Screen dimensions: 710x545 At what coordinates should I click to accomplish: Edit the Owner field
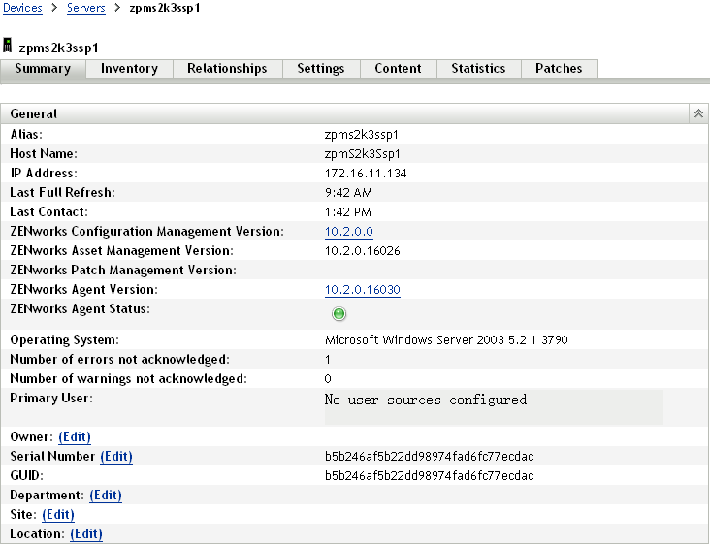click(75, 437)
